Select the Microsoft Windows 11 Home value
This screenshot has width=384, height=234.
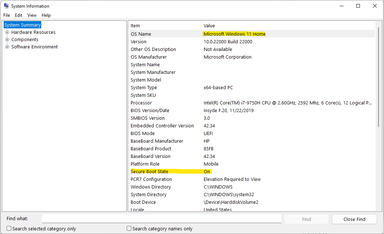coord(234,34)
